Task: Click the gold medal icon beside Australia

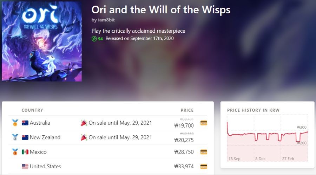Action: [15, 123]
